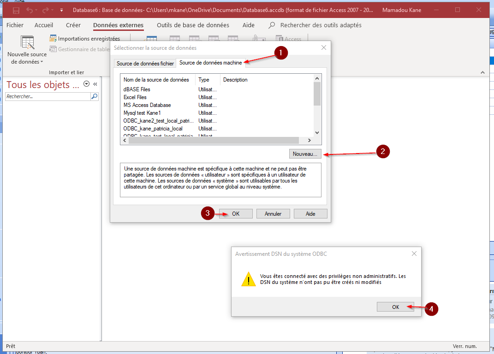The width and height of the screenshot is (494, 354).
Task: Click the search magnifier in navigation pane
Action: (95, 96)
